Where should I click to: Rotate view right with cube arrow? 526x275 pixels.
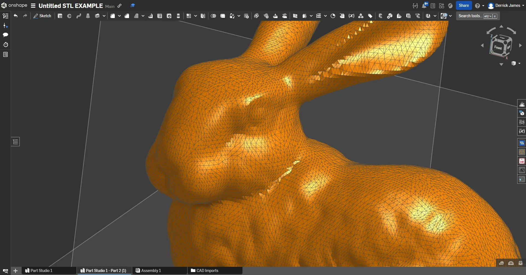pos(521,46)
